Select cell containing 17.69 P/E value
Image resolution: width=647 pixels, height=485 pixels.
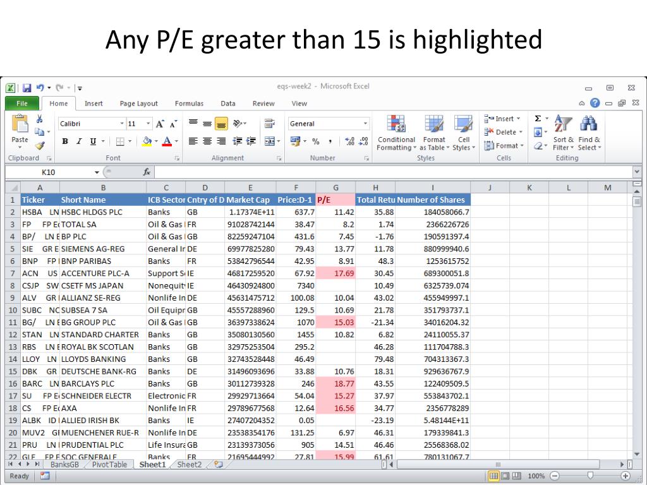pyautogui.click(x=336, y=273)
